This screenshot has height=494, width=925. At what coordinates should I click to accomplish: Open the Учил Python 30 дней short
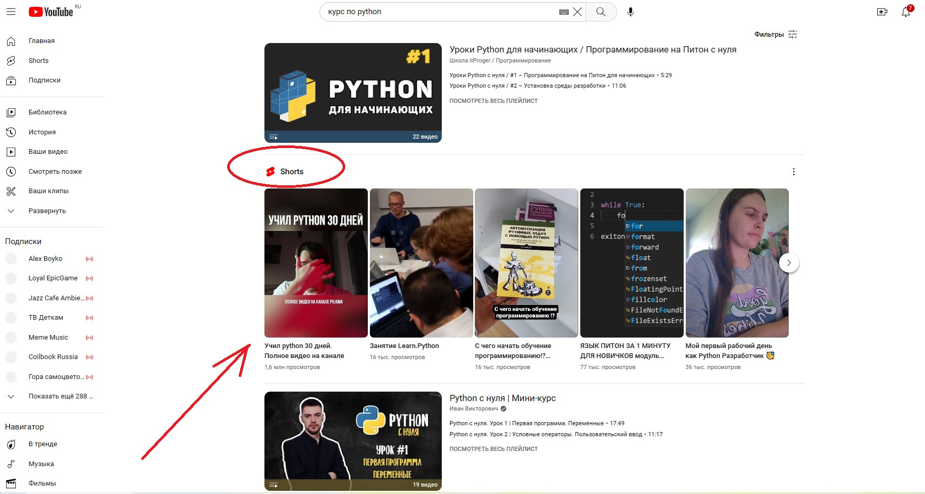(316, 263)
